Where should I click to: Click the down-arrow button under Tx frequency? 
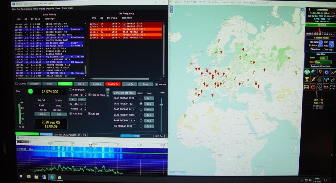[82, 100]
